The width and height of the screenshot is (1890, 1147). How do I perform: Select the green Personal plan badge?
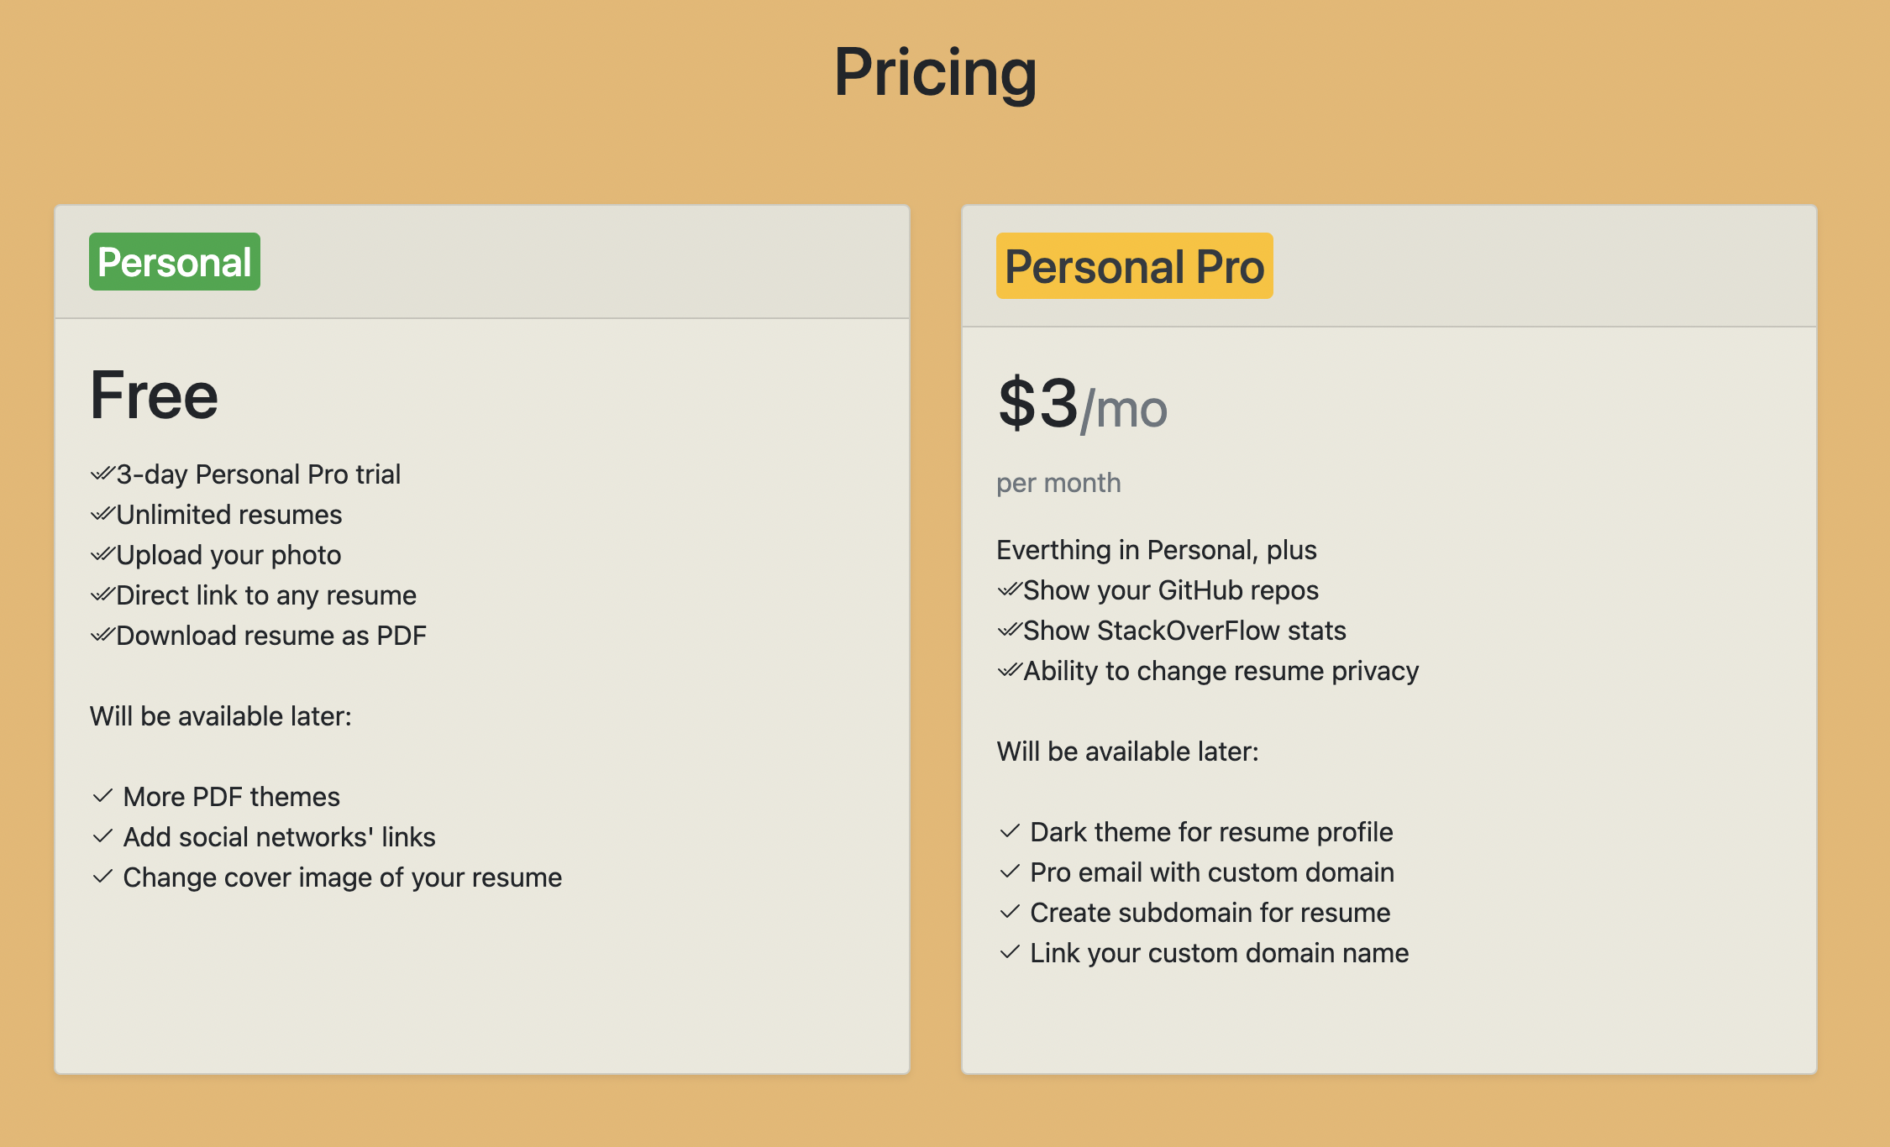175,262
